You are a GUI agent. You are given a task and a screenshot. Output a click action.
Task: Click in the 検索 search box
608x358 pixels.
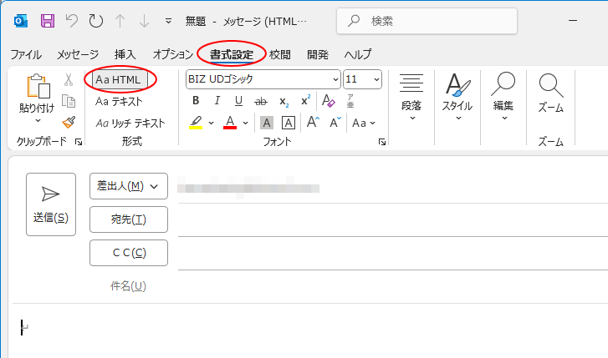(x=427, y=21)
